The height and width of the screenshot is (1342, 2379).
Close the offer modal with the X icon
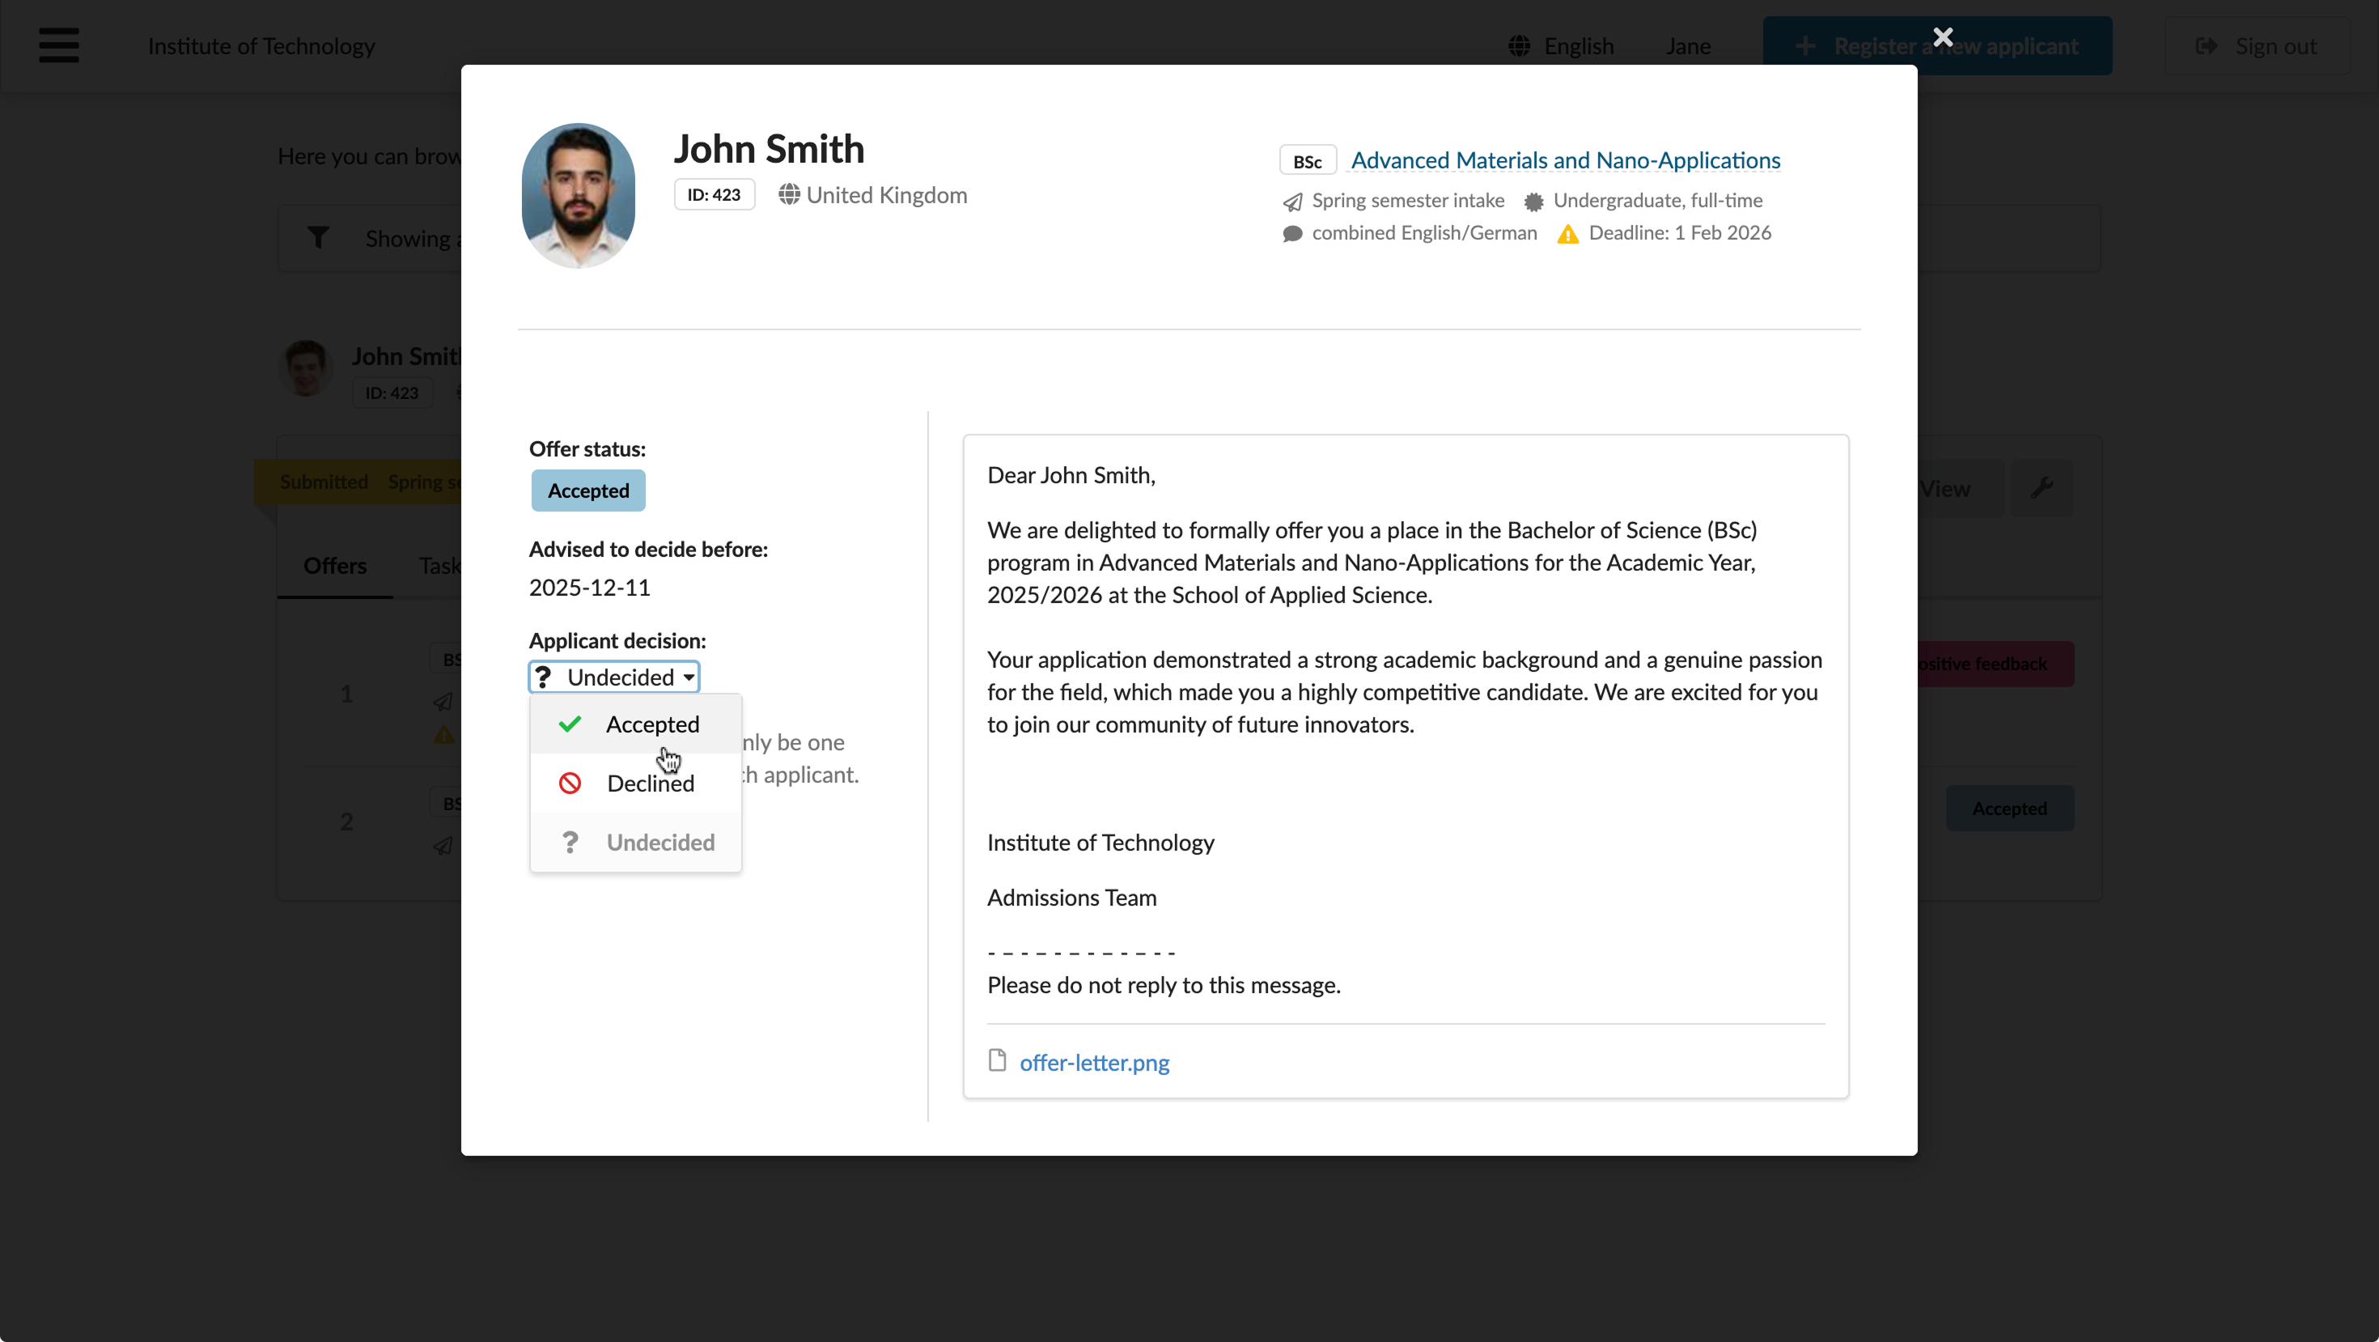point(1942,37)
